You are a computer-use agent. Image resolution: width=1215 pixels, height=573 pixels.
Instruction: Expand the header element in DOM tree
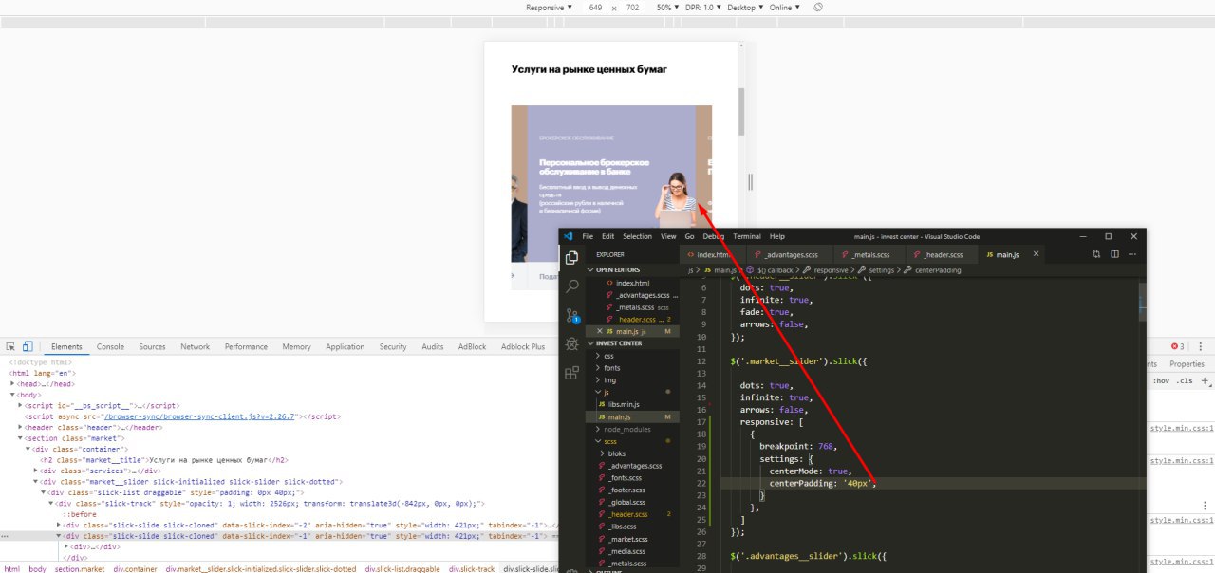click(21, 428)
